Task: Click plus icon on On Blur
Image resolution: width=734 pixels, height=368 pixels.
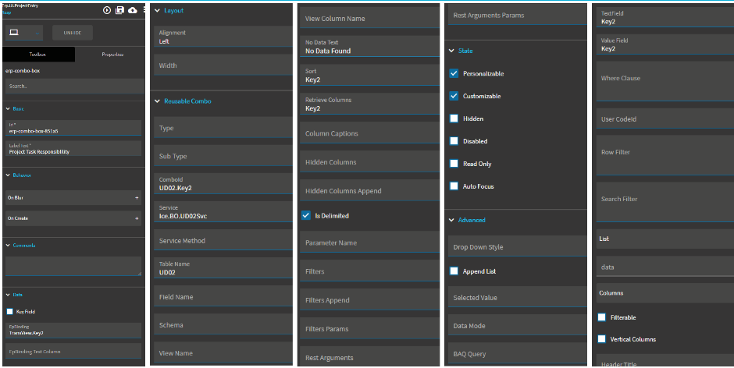Action: click(x=137, y=198)
